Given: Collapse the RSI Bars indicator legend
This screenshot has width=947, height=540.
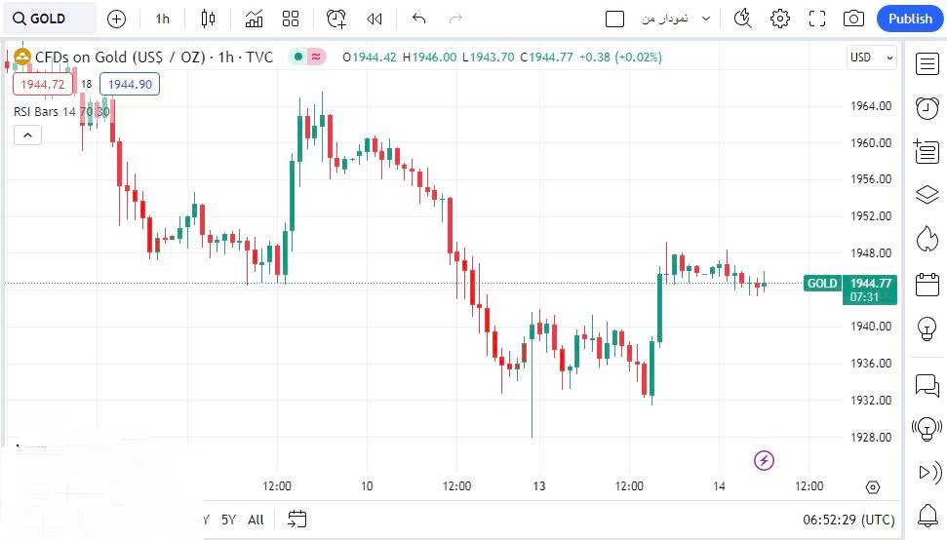Looking at the screenshot, I should tap(26, 135).
